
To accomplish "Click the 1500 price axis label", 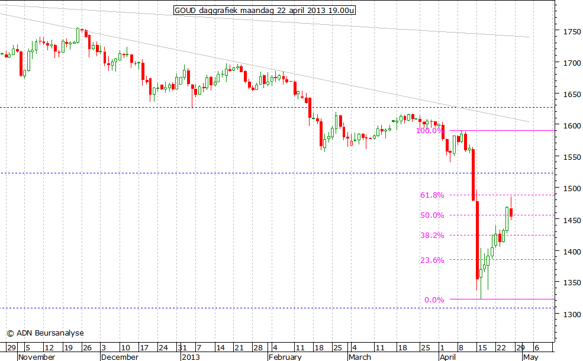I will click(x=572, y=189).
